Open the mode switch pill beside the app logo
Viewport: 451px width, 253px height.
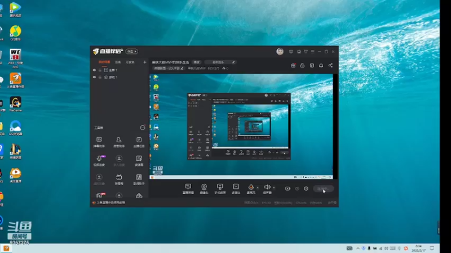tap(132, 51)
